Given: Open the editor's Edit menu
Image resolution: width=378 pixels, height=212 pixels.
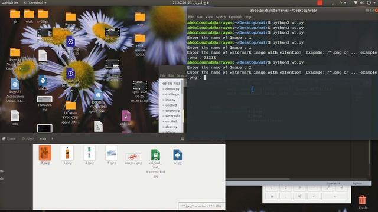Looking at the screenshot, I should [171, 75].
